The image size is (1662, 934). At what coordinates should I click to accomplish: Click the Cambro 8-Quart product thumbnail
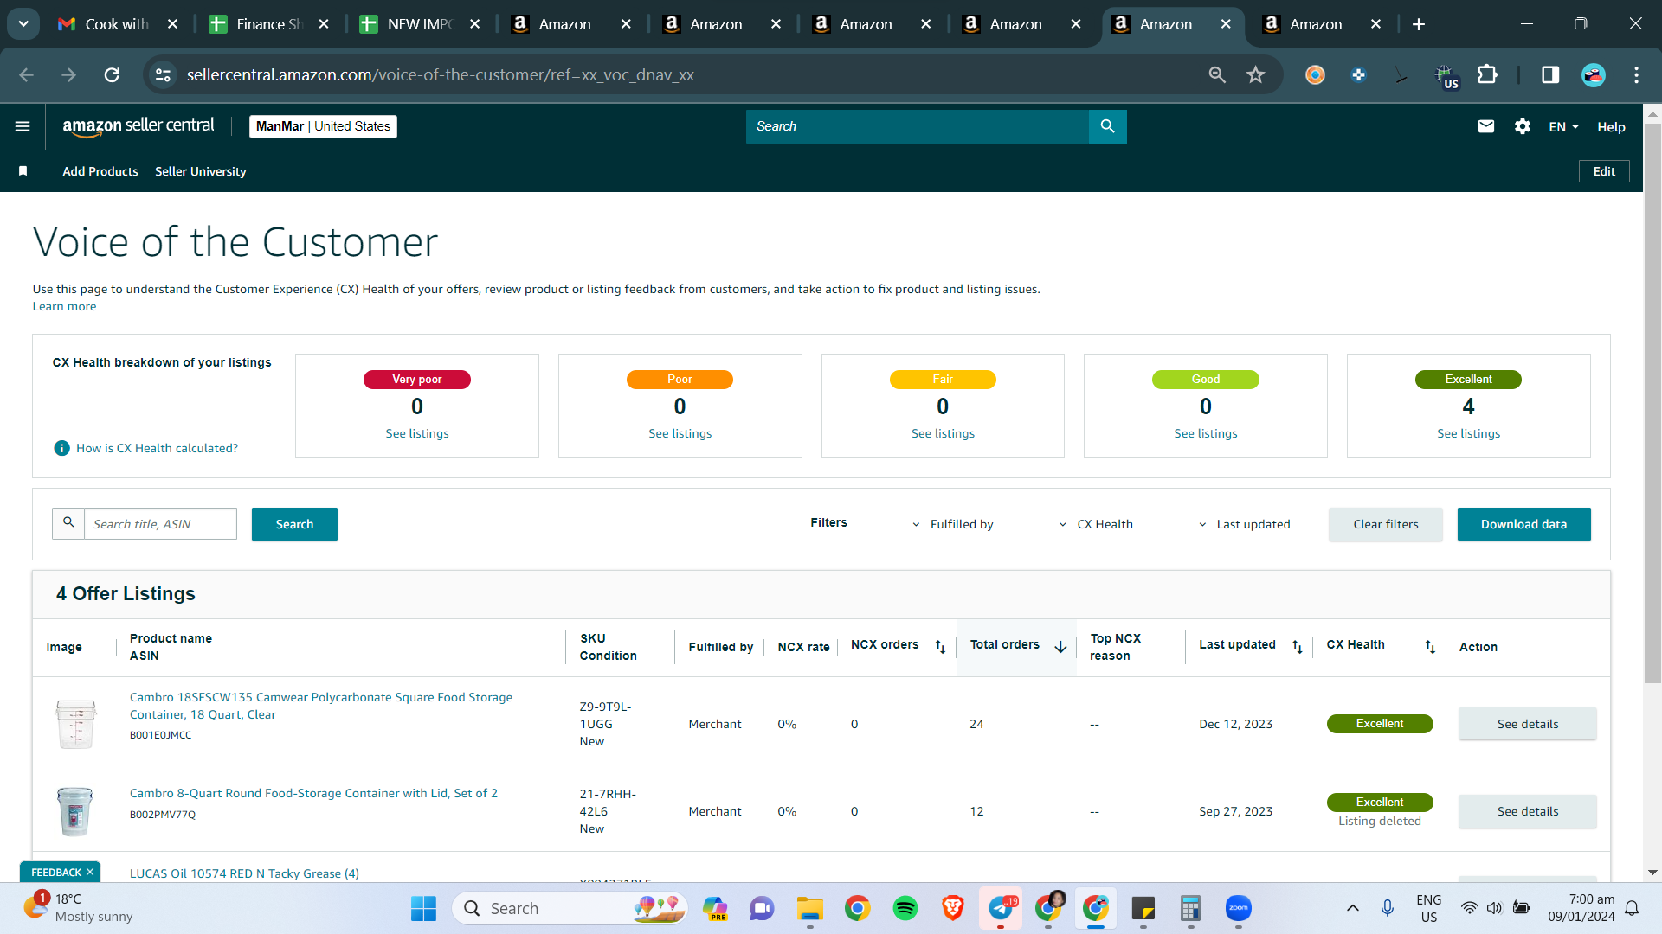[x=74, y=811]
